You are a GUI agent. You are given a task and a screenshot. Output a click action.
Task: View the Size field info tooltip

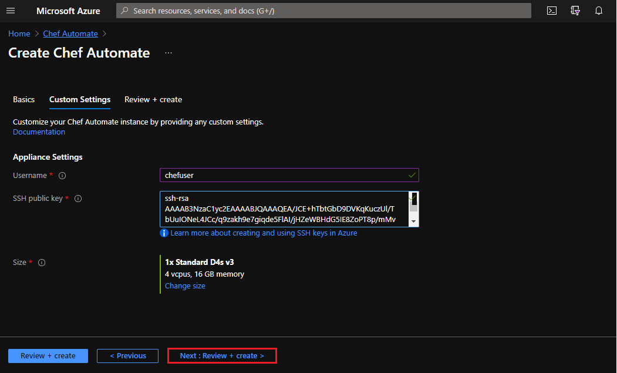pos(41,262)
